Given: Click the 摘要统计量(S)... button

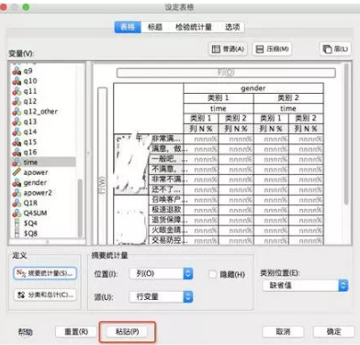Looking at the screenshot, I should (x=45, y=273).
